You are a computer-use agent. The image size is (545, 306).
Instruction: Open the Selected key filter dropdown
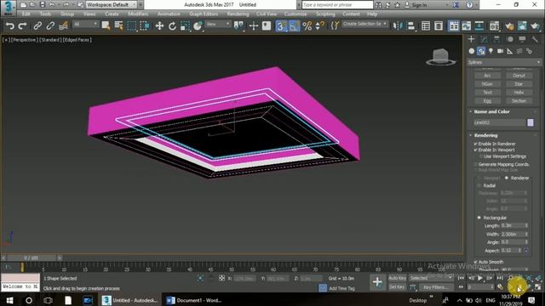[431, 278]
